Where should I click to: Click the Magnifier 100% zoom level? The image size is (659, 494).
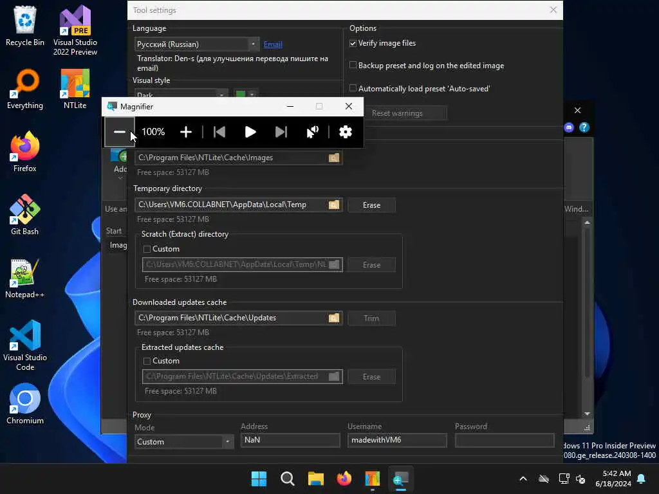click(153, 132)
